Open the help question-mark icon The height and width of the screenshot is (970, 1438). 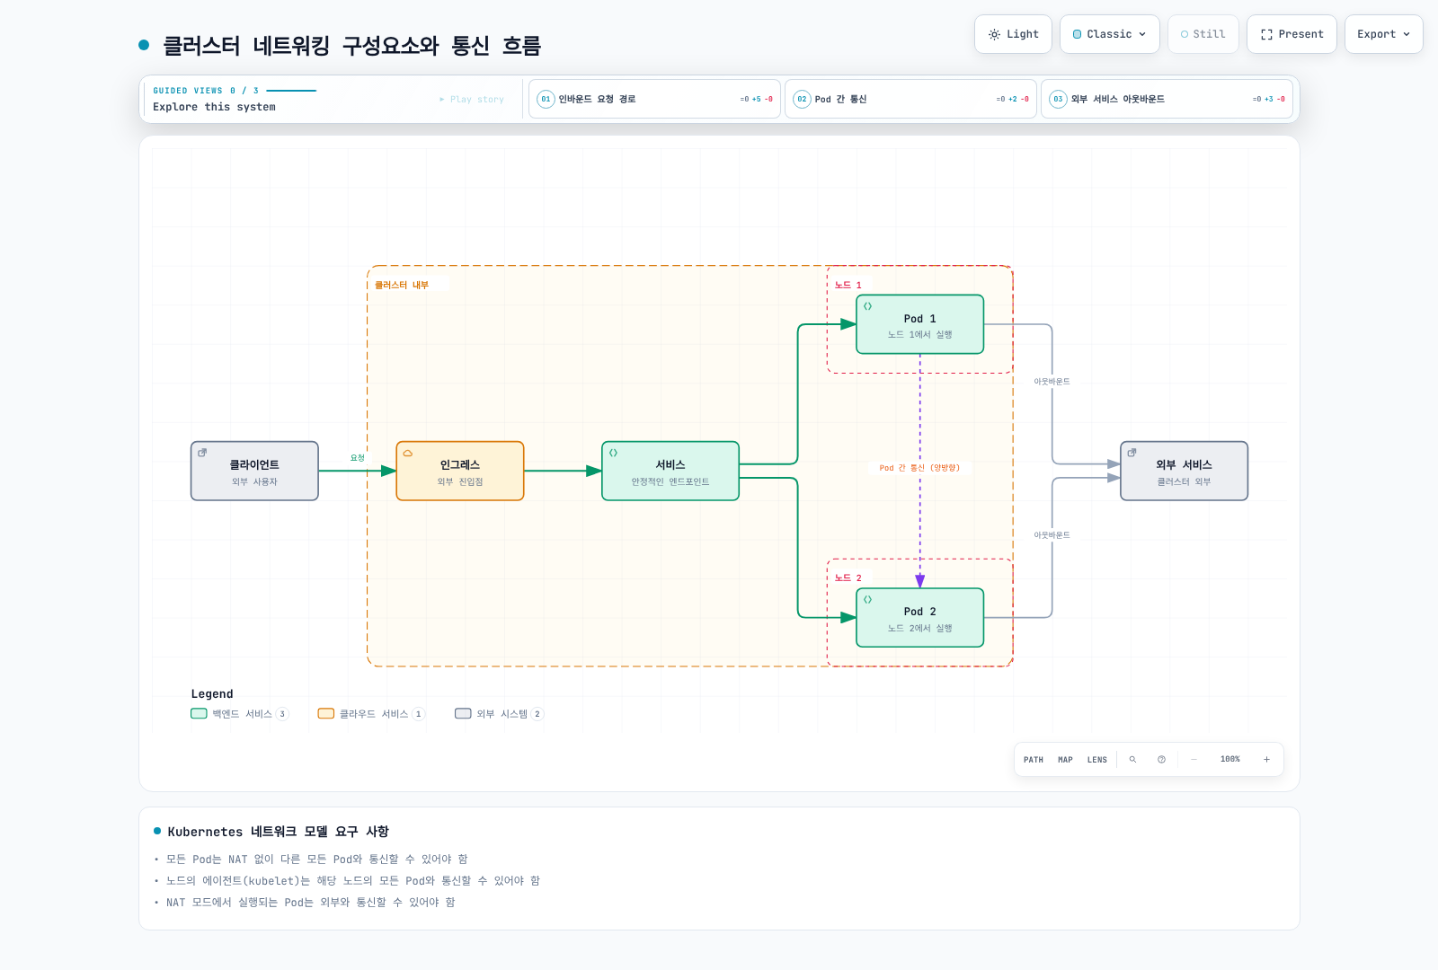pos(1161,760)
